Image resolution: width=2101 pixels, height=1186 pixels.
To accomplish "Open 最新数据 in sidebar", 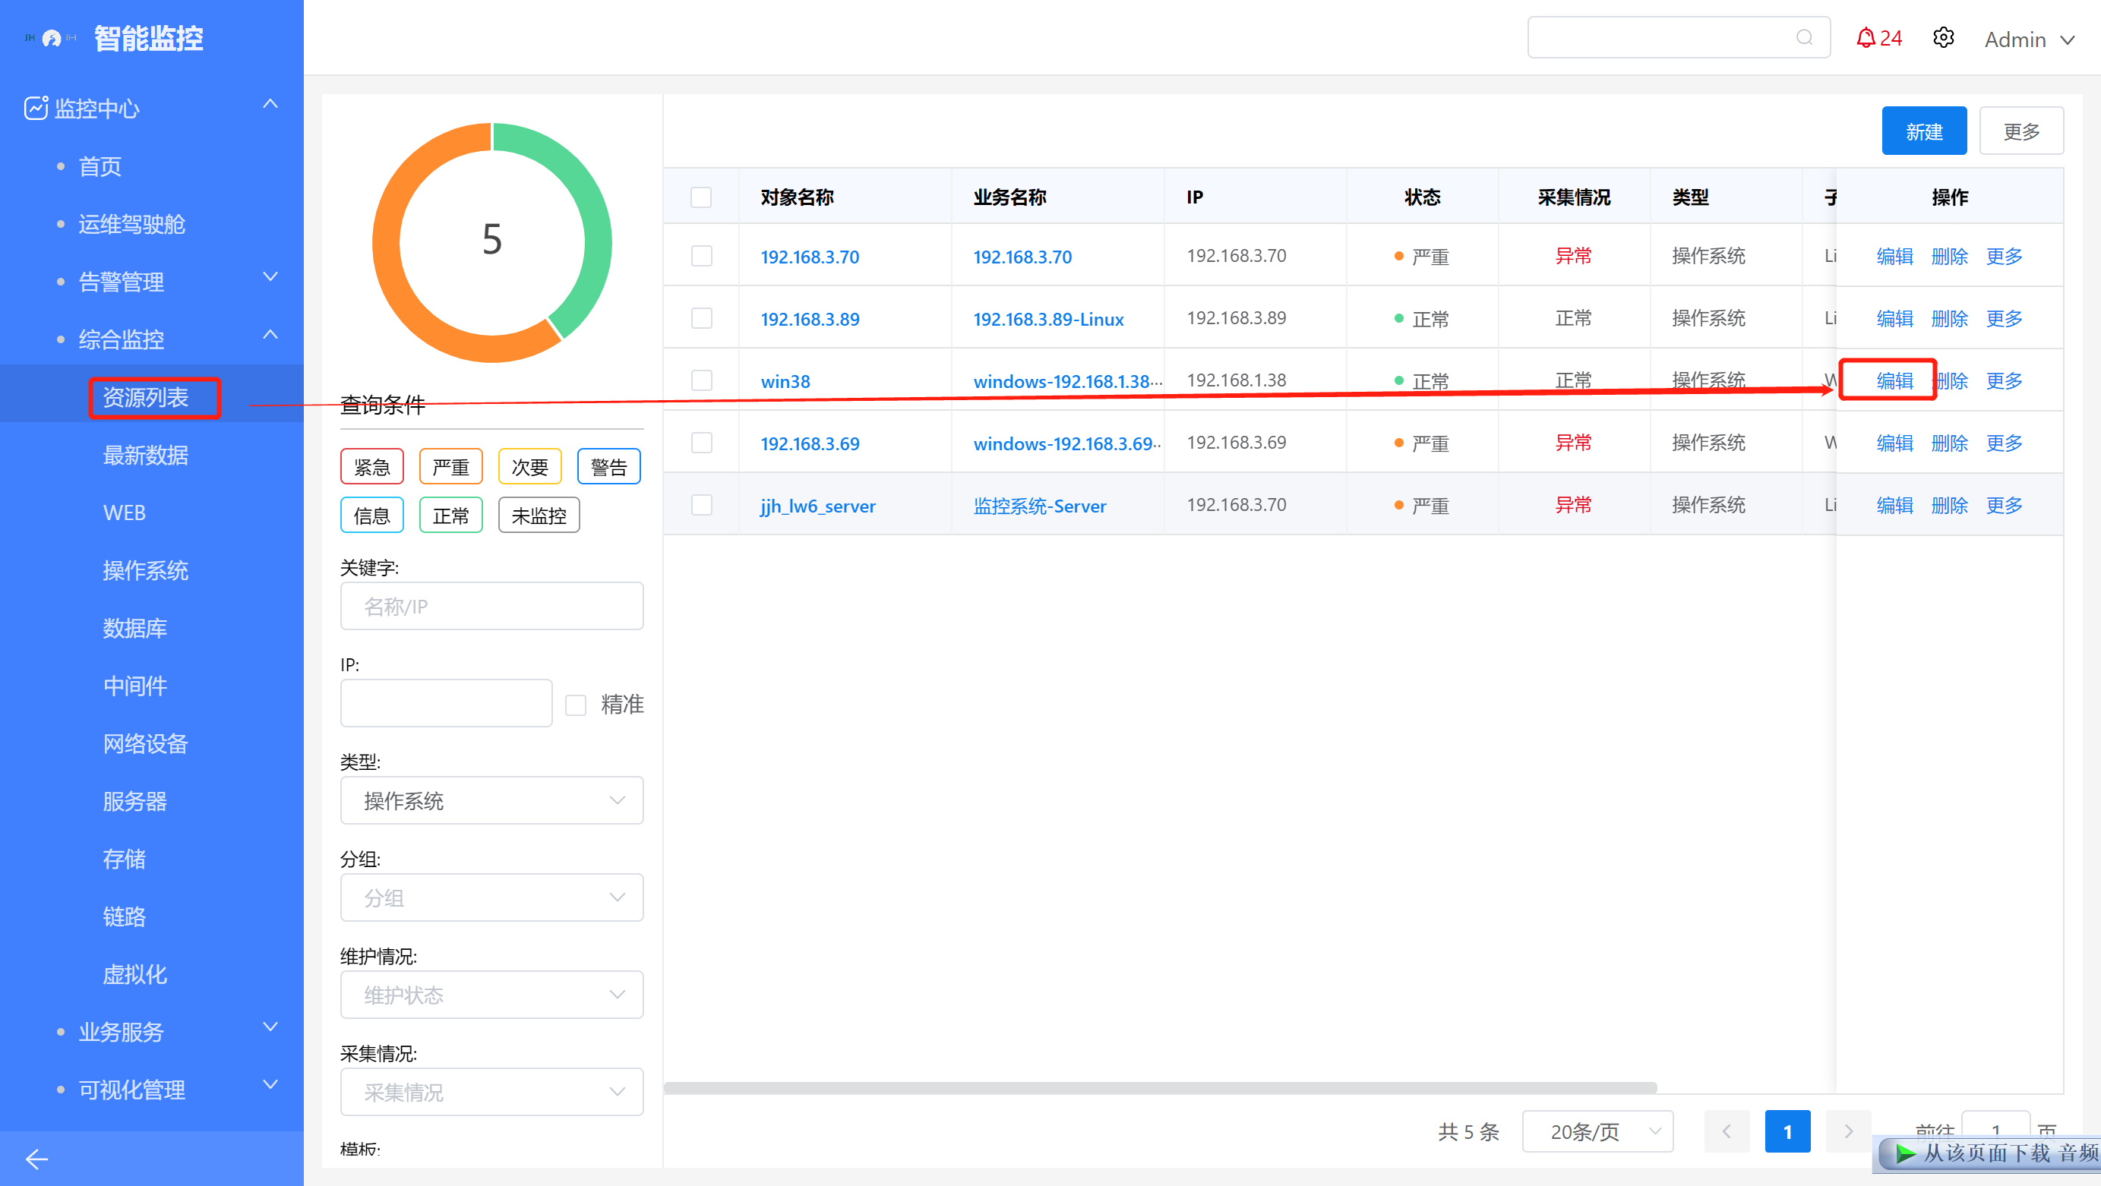I will point(145,455).
